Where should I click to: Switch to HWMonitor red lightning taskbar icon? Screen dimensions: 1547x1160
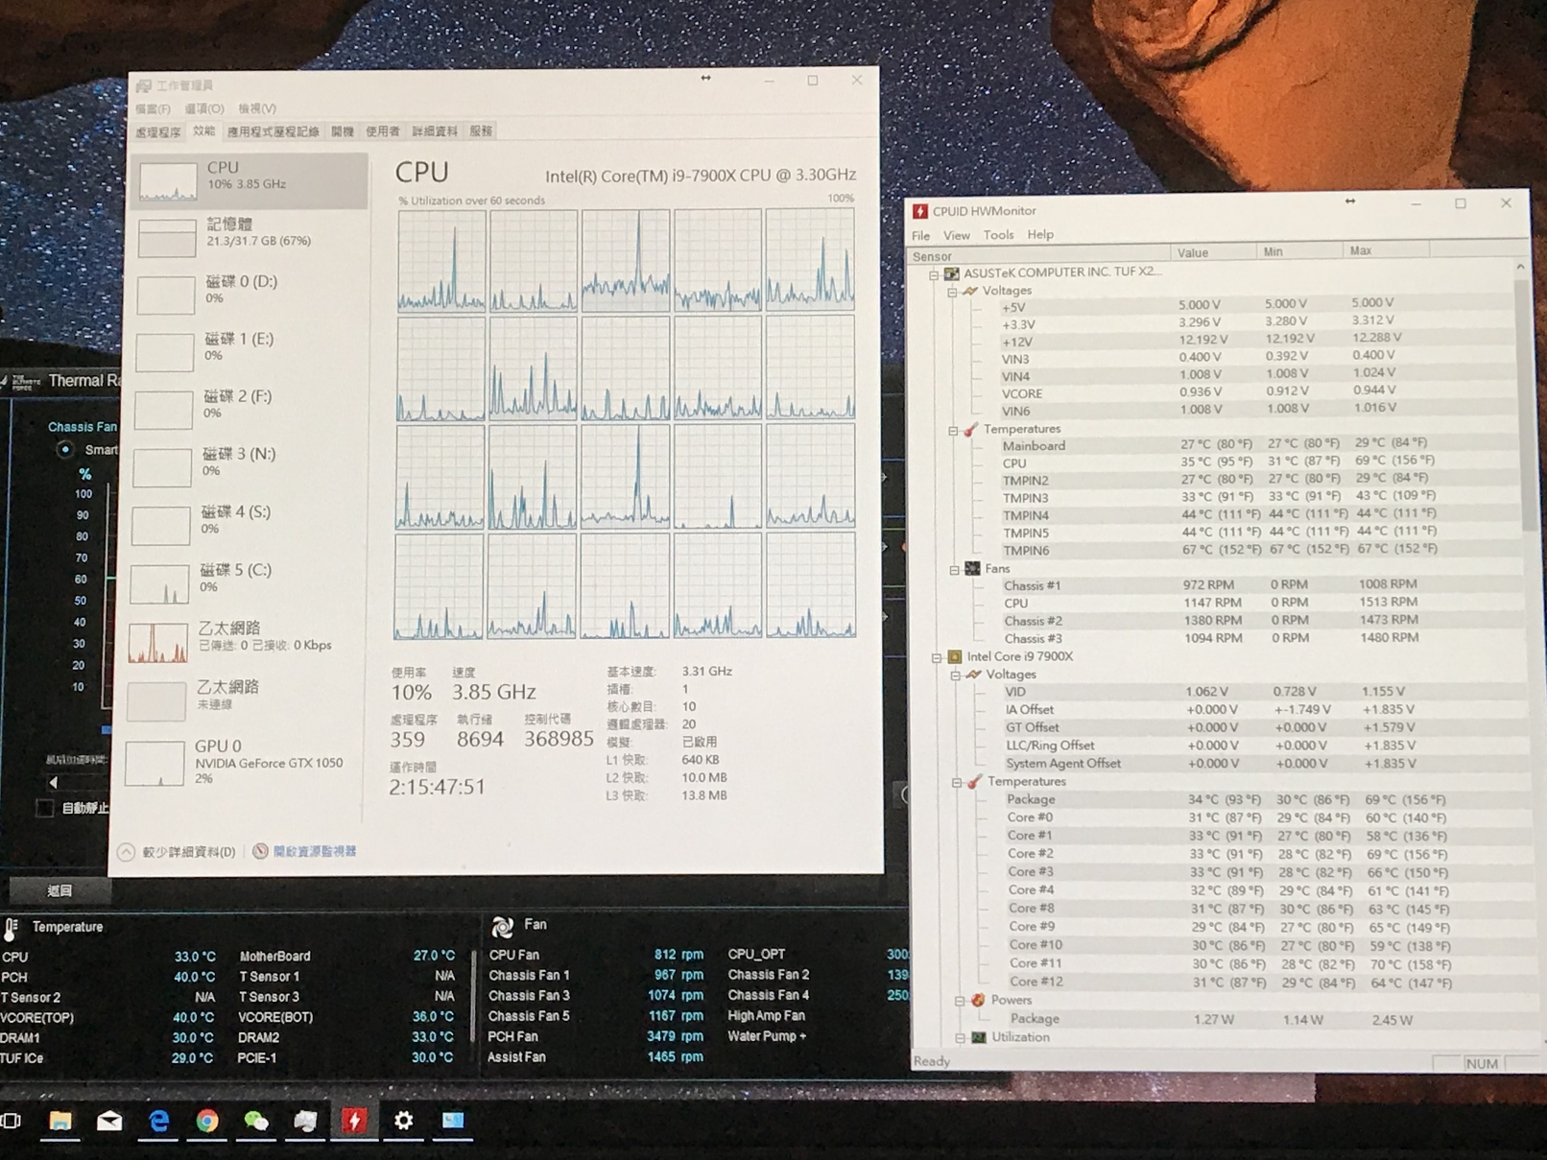click(x=354, y=1121)
